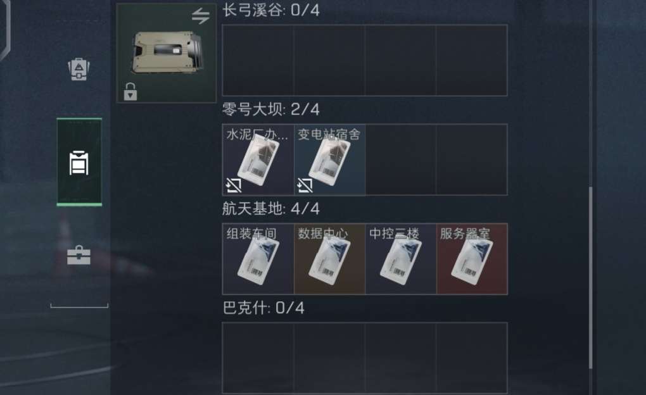The image size is (646, 395).
Task: Click first empty slot under 长弓溪谷
Action: pyautogui.click(x=258, y=60)
